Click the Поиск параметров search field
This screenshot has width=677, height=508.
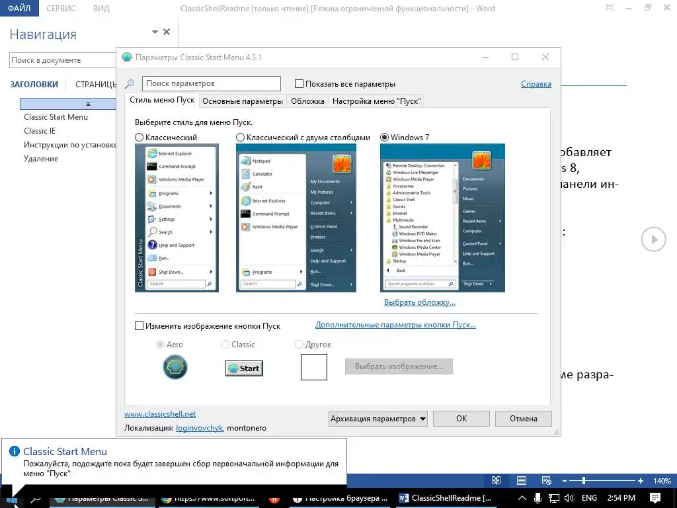pos(212,83)
